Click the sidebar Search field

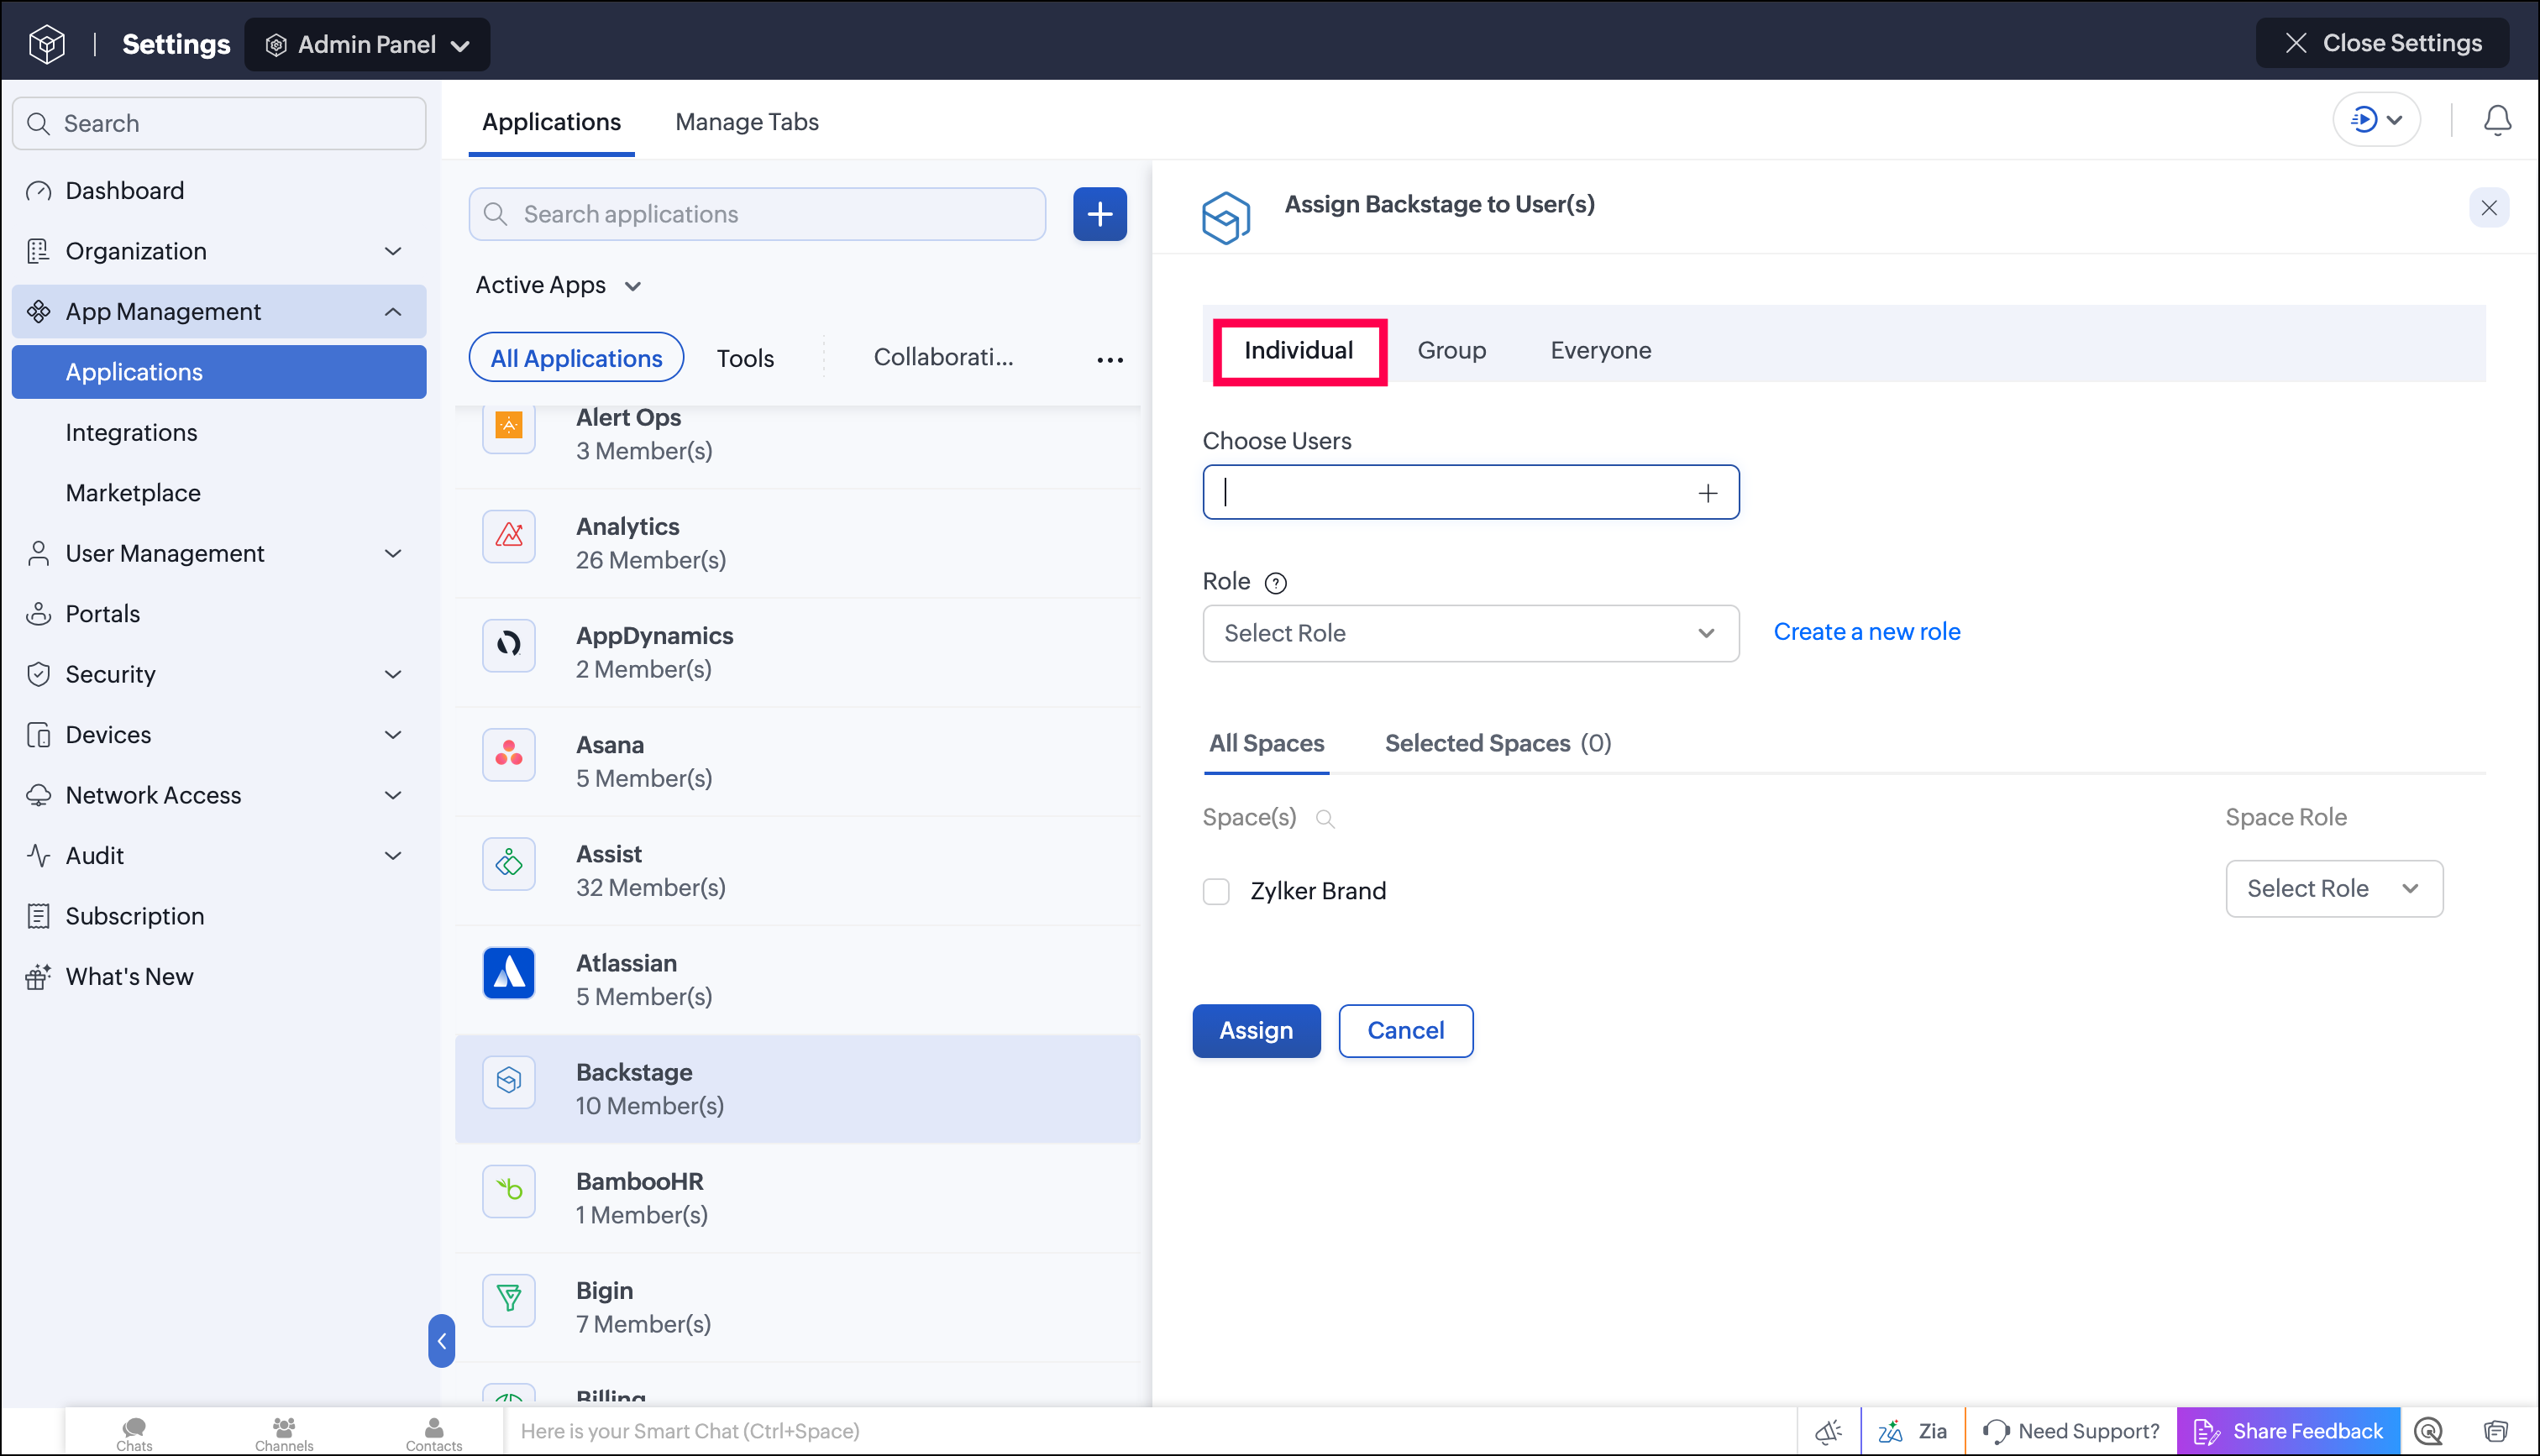pos(219,123)
